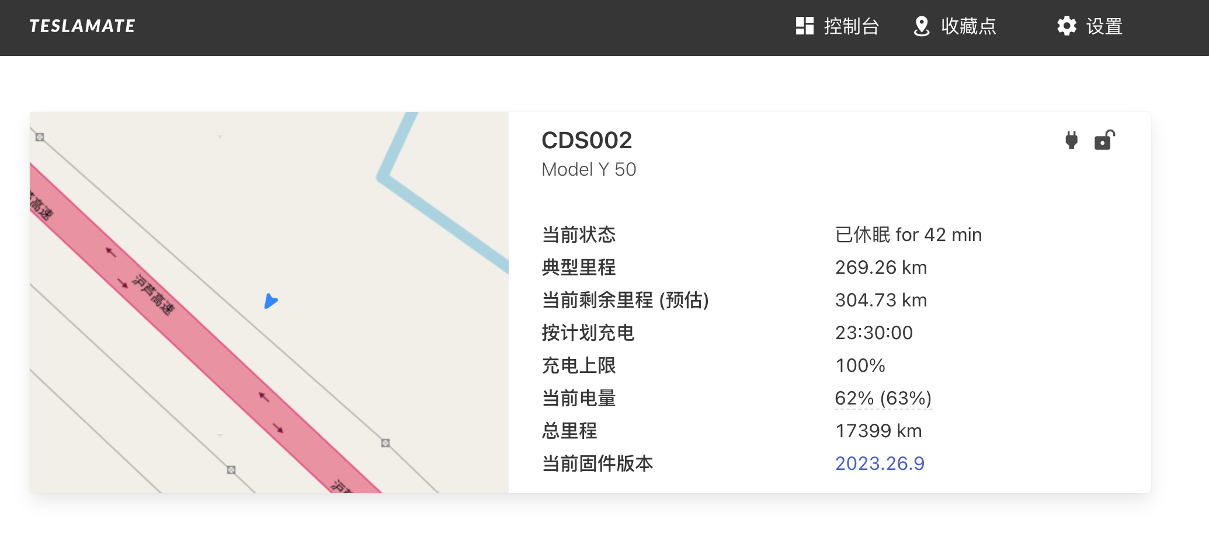Click the 已休眠 for 42 min status
Viewport: 1209px width, 544px height.
pos(909,235)
